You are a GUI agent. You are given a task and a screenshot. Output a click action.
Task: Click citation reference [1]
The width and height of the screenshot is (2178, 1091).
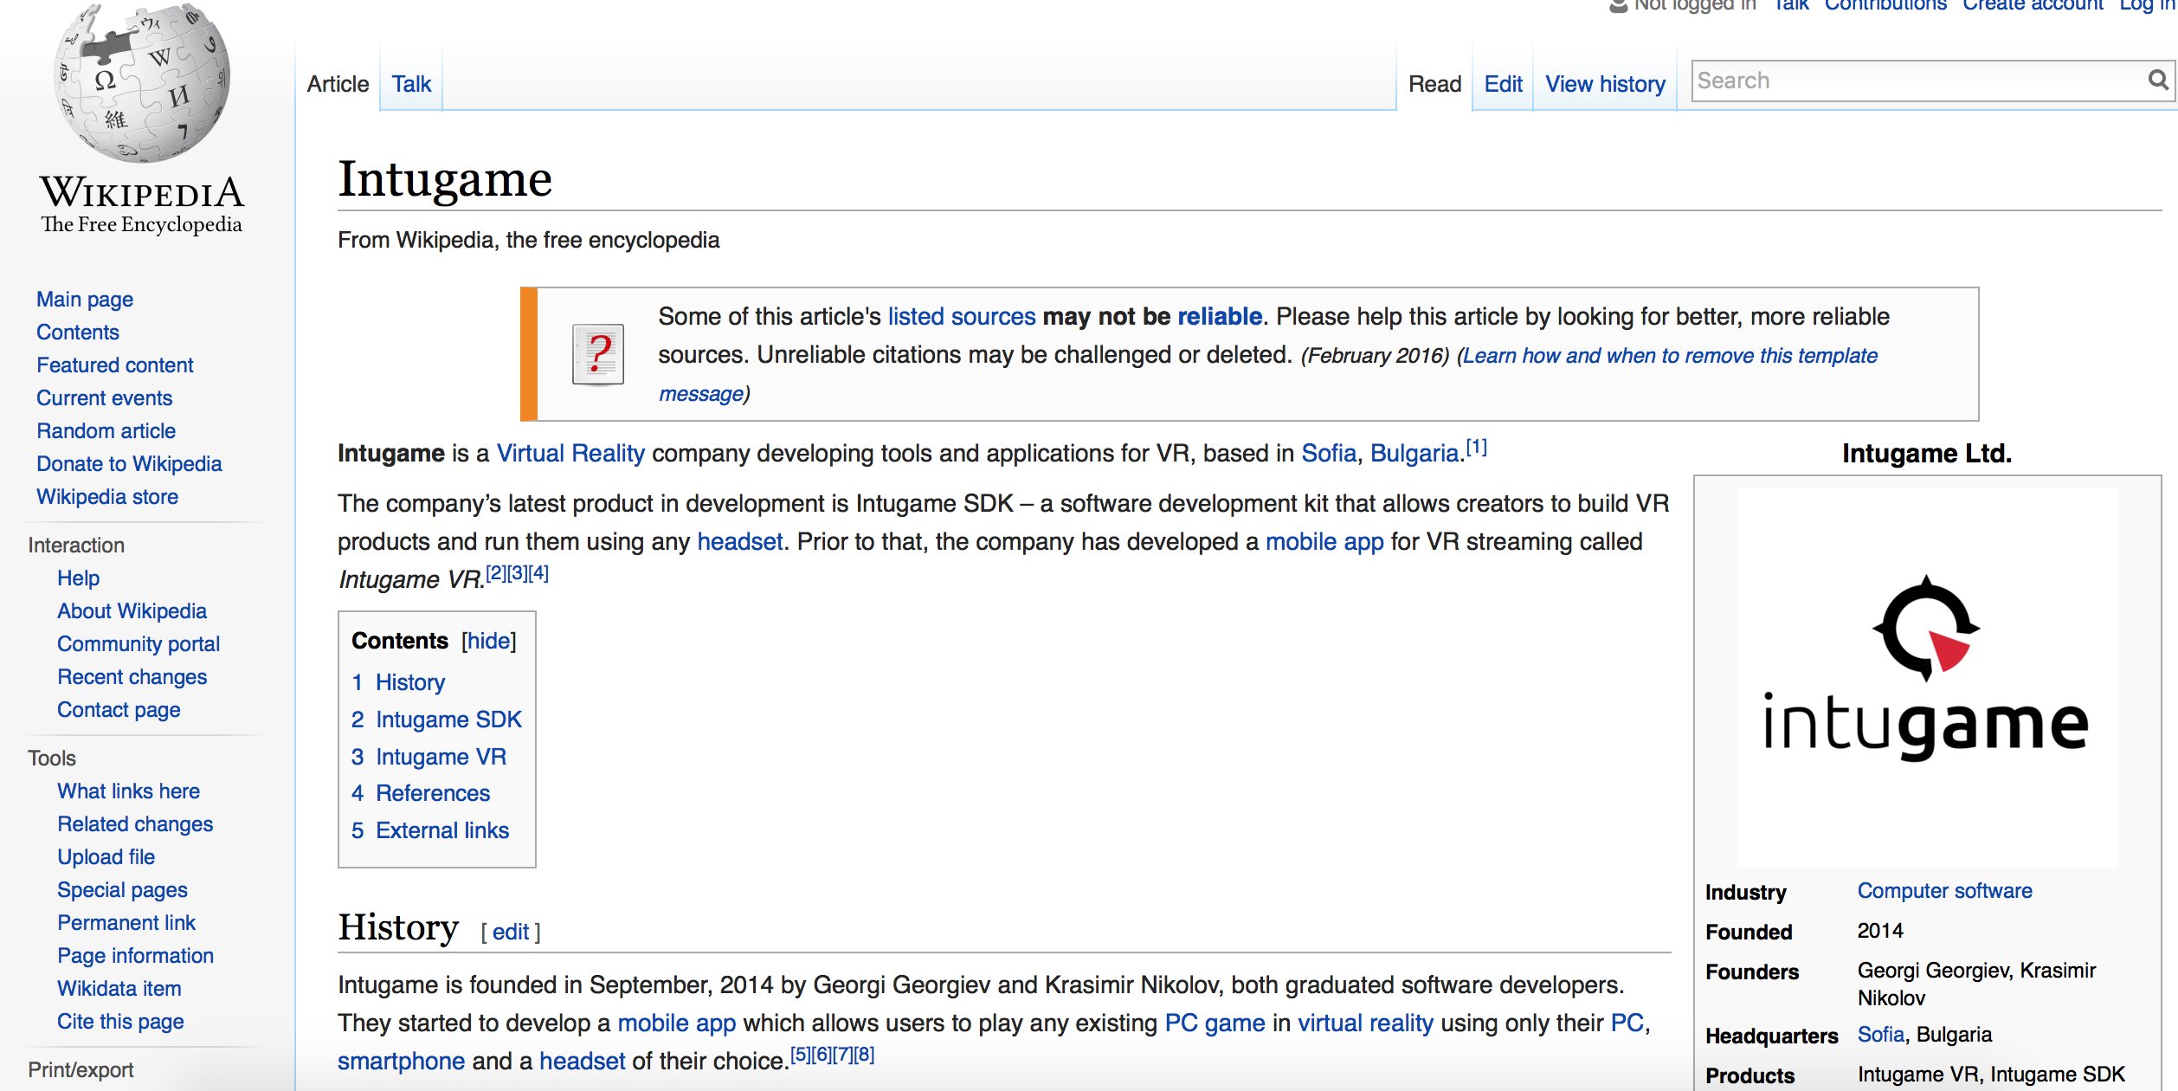click(x=1477, y=448)
